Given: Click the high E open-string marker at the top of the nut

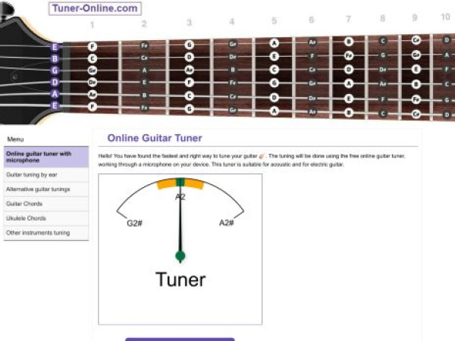Looking at the screenshot, I should [55, 47].
